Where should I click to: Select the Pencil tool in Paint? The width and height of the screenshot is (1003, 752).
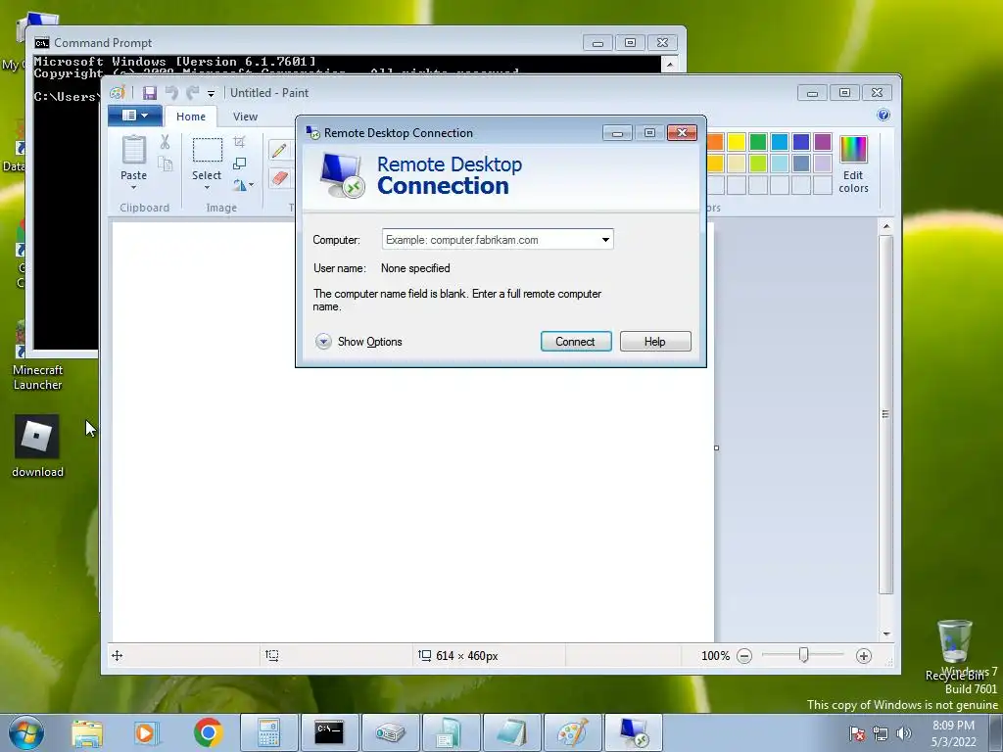tap(279, 150)
